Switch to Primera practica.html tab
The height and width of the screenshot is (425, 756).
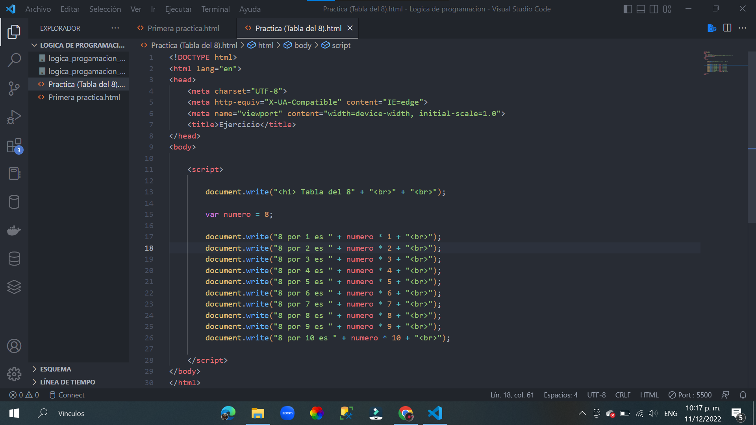click(x=183, y=28)
